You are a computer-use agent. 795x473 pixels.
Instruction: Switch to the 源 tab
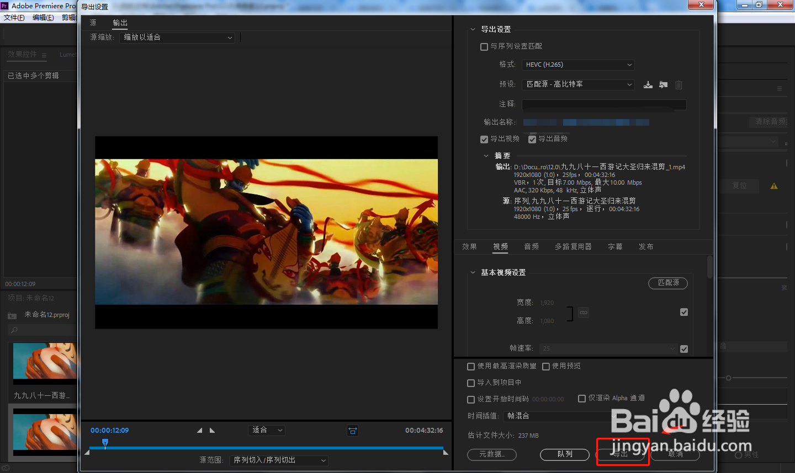[x=93, y=23]
